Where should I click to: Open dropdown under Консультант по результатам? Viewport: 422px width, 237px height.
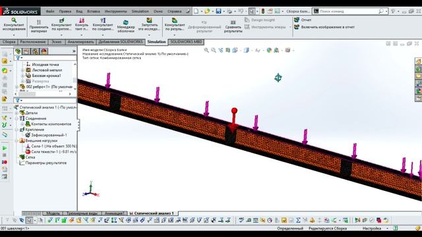(175, 35)
